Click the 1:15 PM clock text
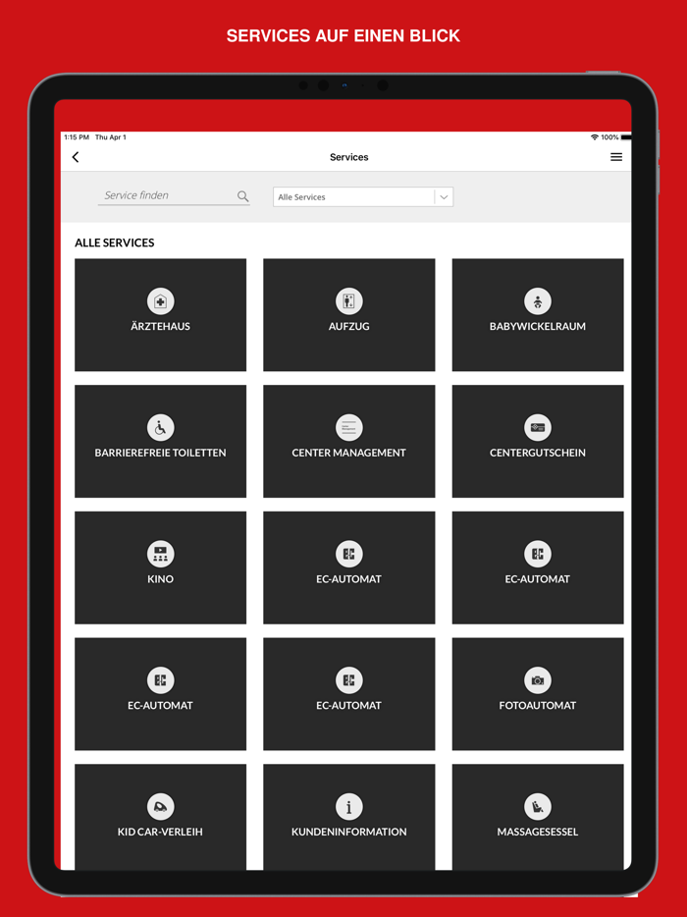Screen dimensions: 687x917 (77, 137)
